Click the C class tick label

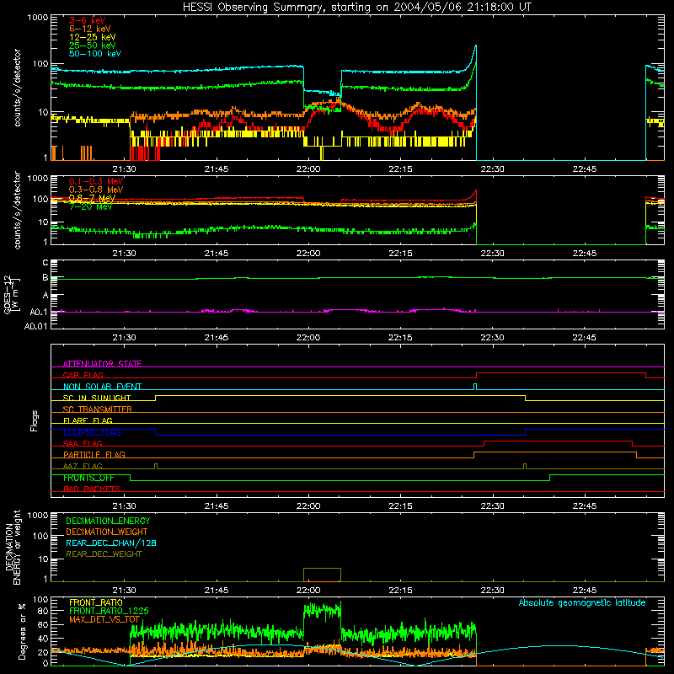(x=45, y=262)
